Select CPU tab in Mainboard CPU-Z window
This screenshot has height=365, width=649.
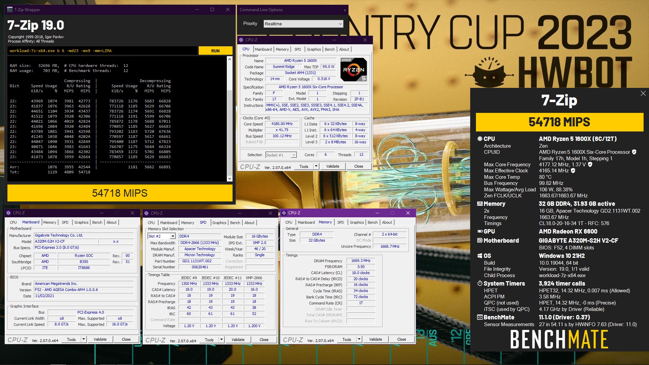(x=13, y=222)
